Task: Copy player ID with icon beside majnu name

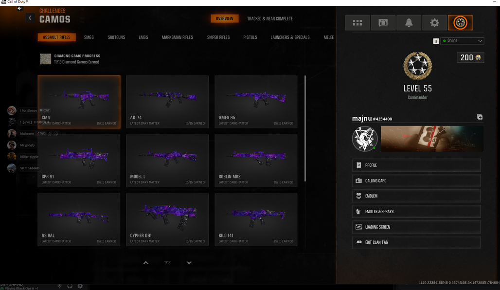Action: pyautogui.click(x=480, y=117)
